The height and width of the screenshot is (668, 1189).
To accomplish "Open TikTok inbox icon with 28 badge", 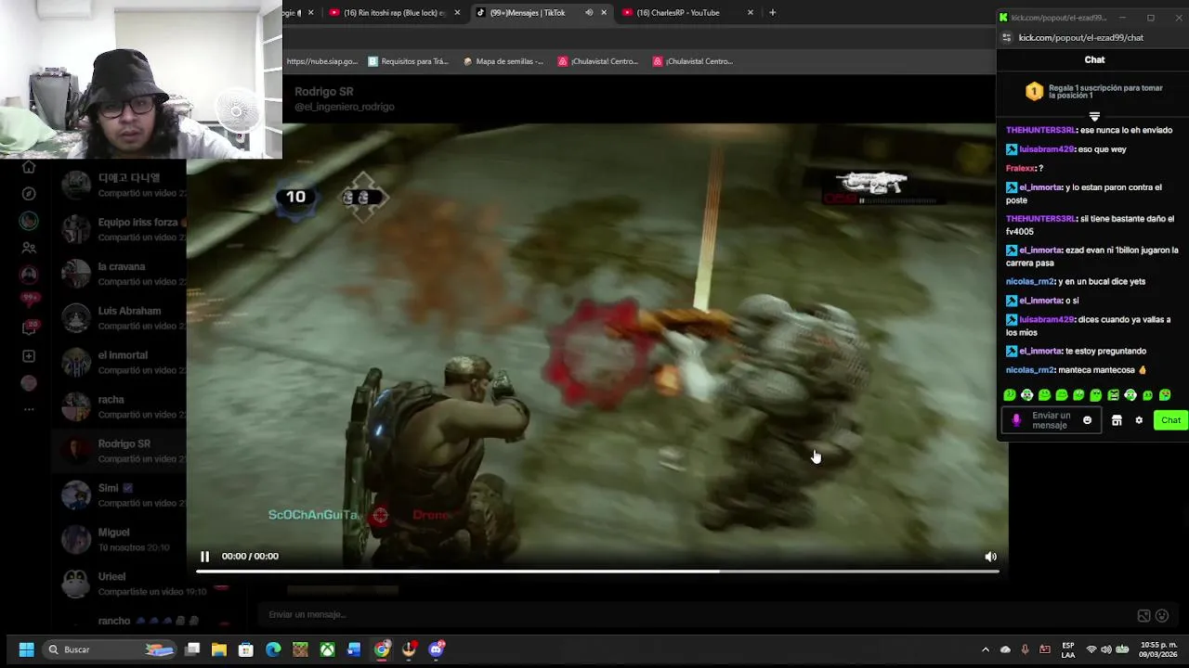I will pyautogui.click(x=29, y=328).
